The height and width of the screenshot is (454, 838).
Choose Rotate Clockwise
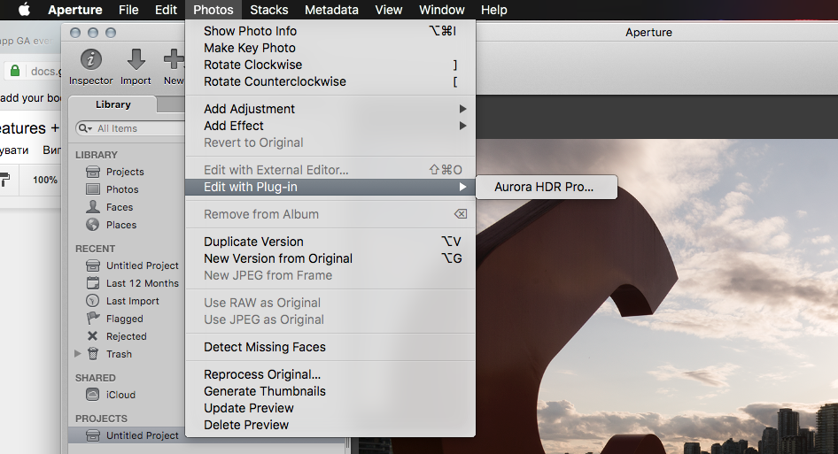click(330, 65)
